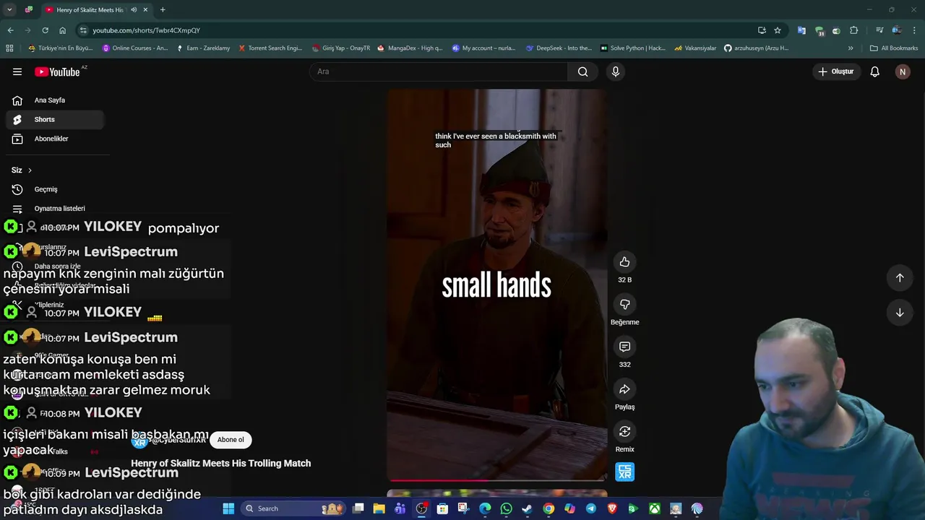Go back with browser back arrow
The width and height of the screenshot is (925, 520).
coord(10,30)
